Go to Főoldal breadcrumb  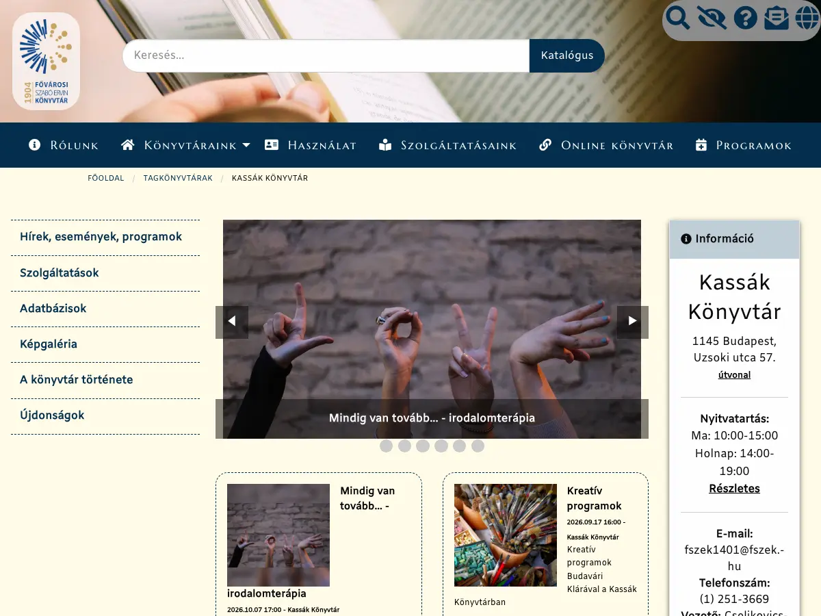point(106,178)
